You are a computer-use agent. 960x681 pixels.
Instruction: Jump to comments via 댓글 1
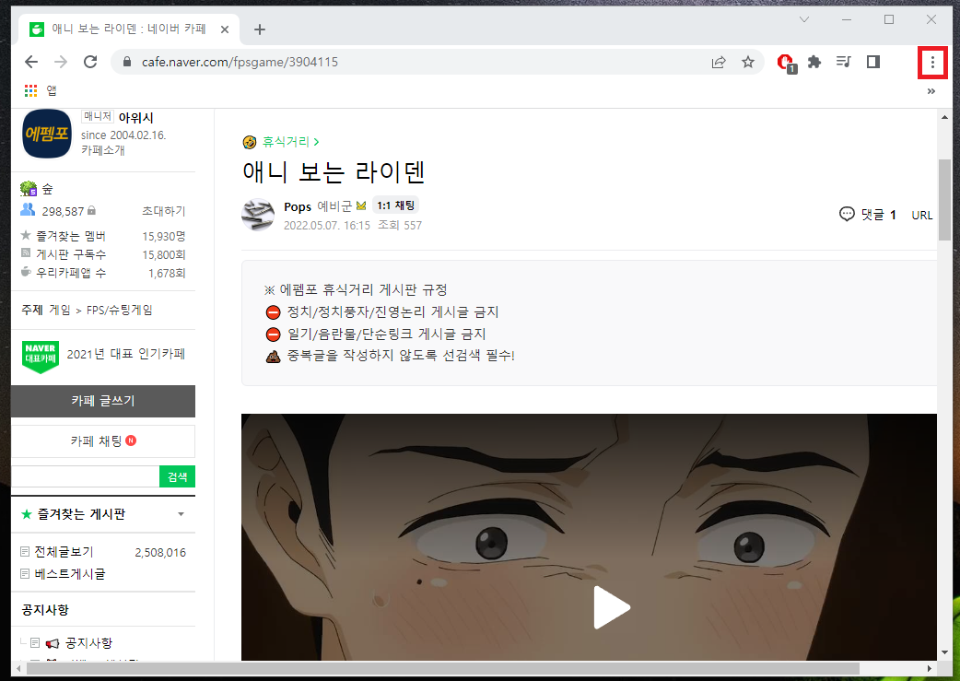point(868,215)
